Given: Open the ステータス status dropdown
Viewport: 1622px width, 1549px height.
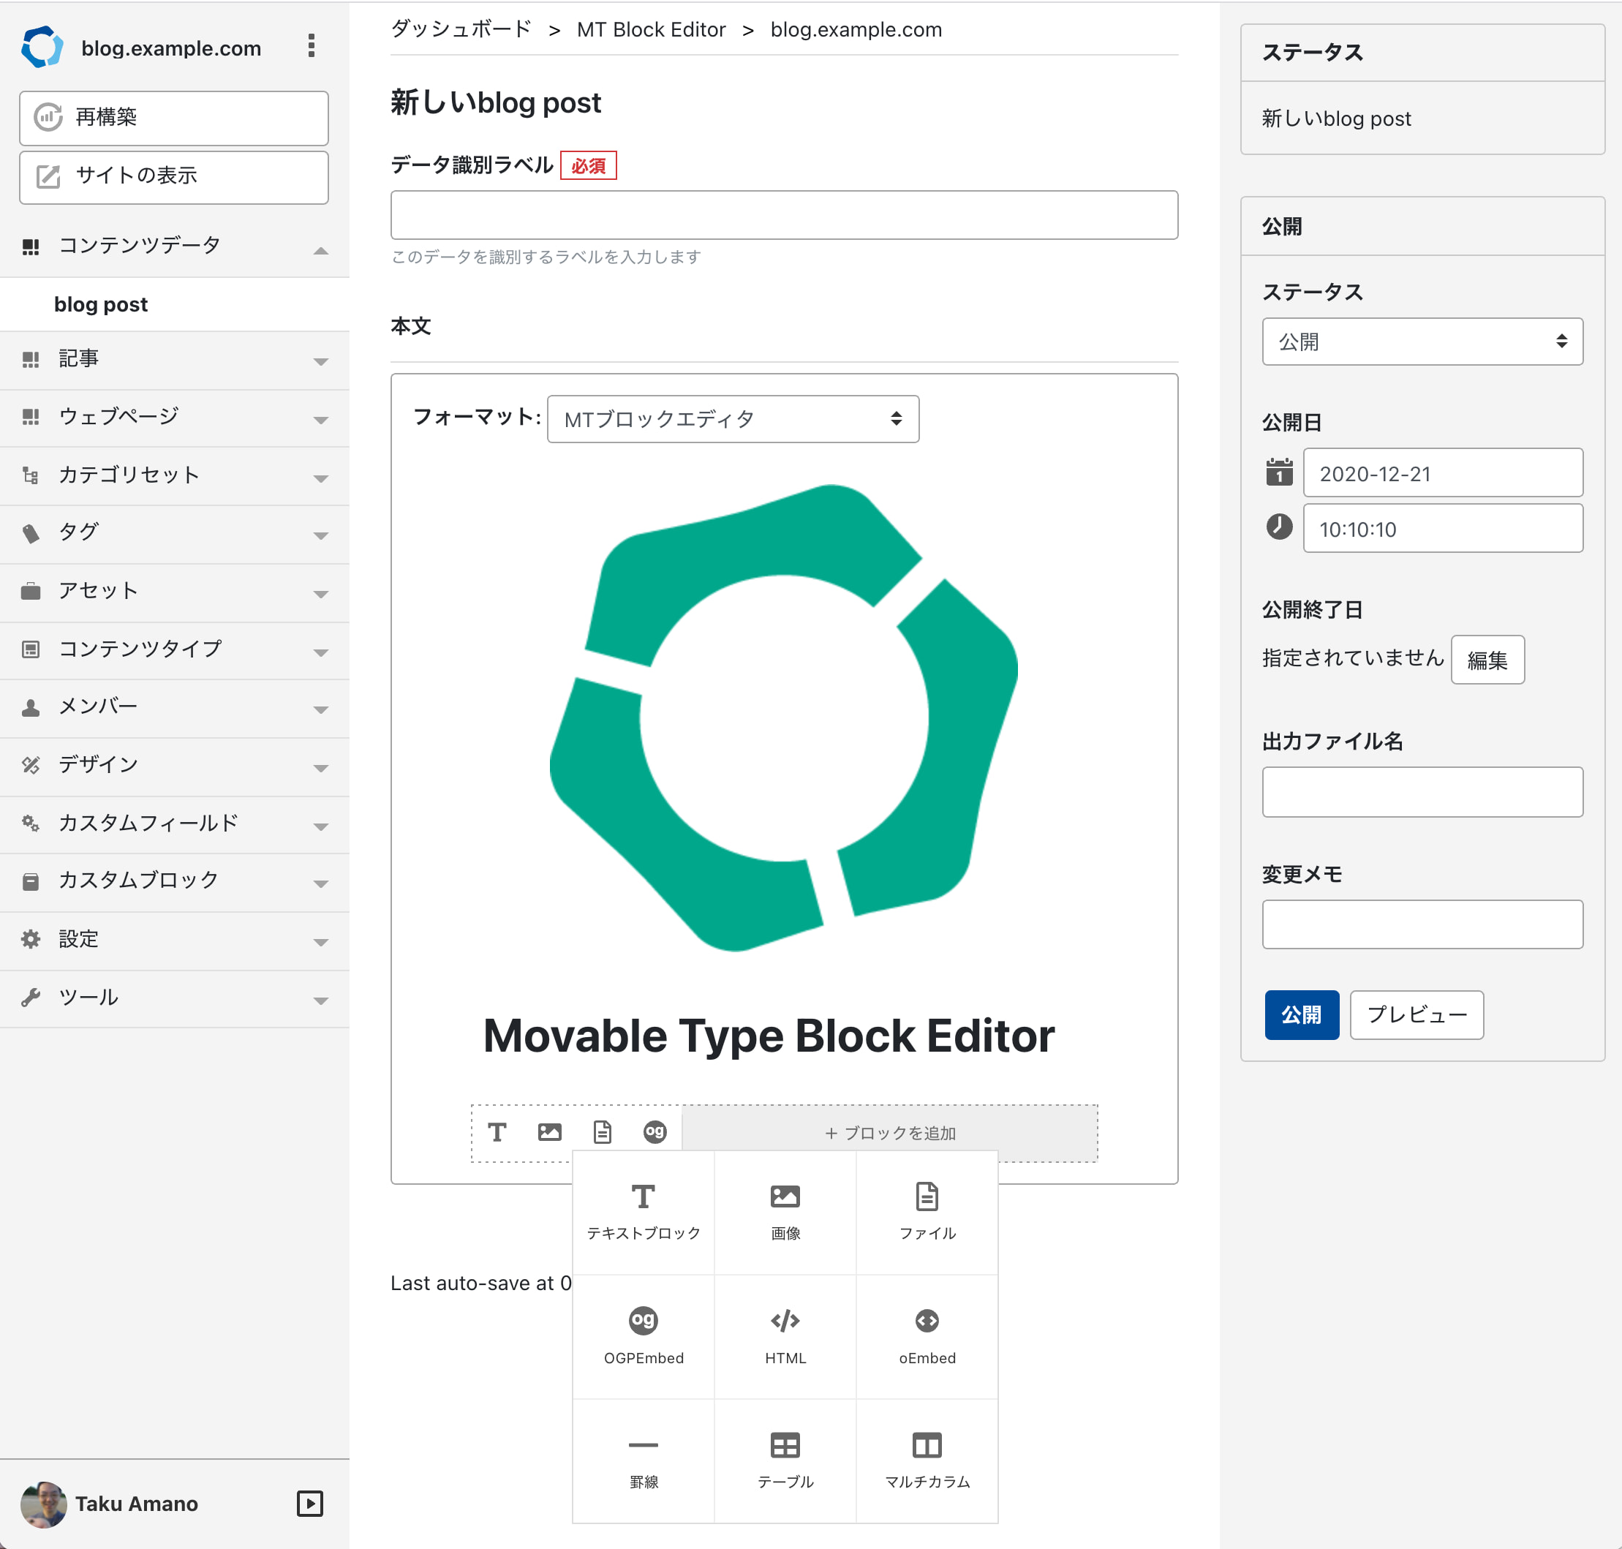Looking at the screenshot, I should pyautogui.click(x=1422, y=342).
